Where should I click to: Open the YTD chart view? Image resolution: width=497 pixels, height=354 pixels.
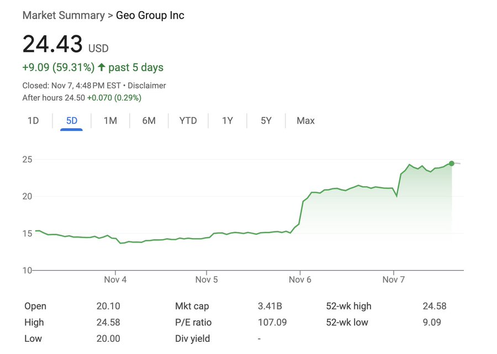(x=188, y=121)
